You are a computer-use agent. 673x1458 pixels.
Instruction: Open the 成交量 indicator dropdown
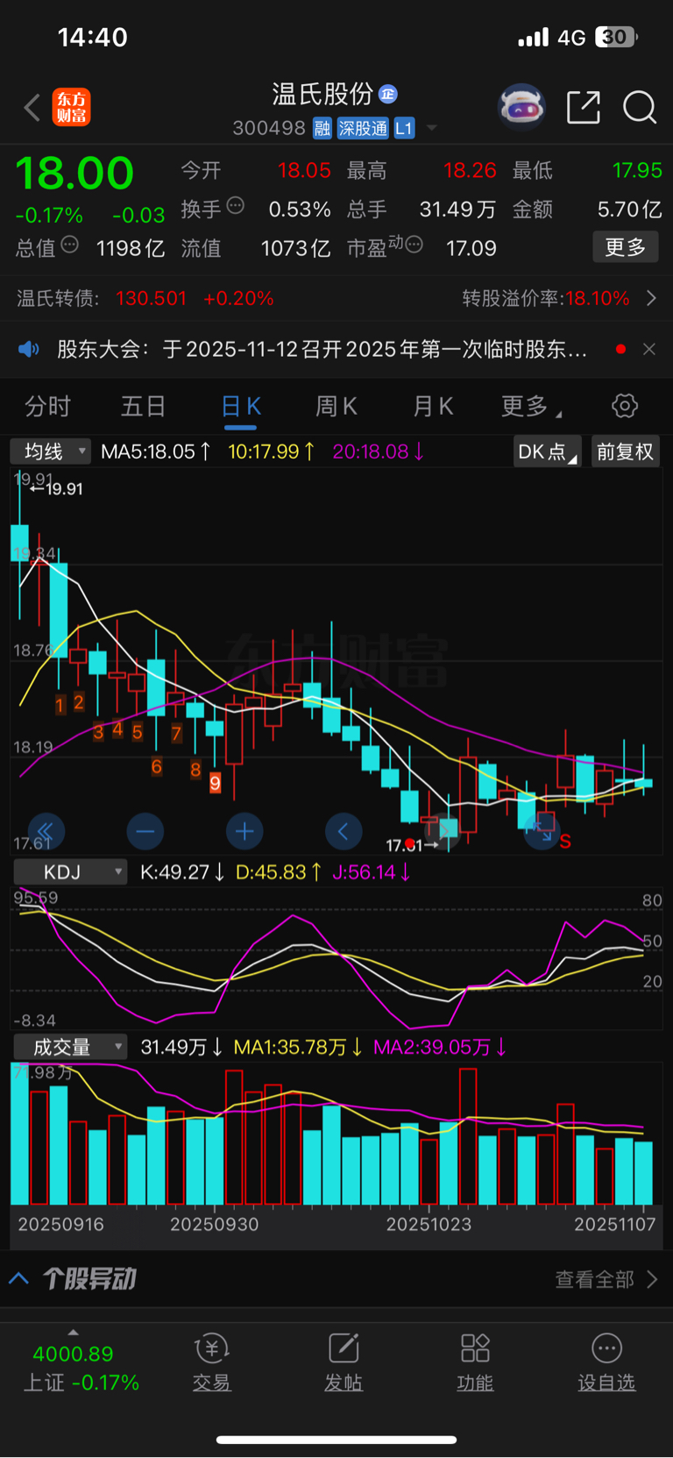coord(70,1047)
